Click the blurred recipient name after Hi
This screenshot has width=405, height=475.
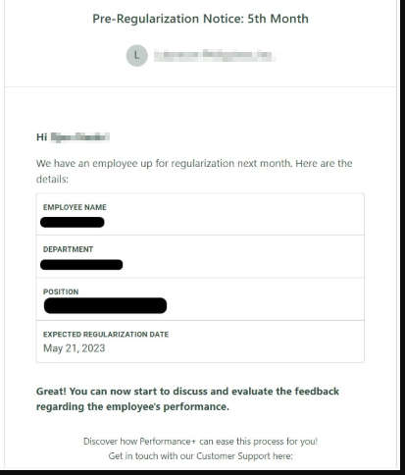(x=80, y=136)
